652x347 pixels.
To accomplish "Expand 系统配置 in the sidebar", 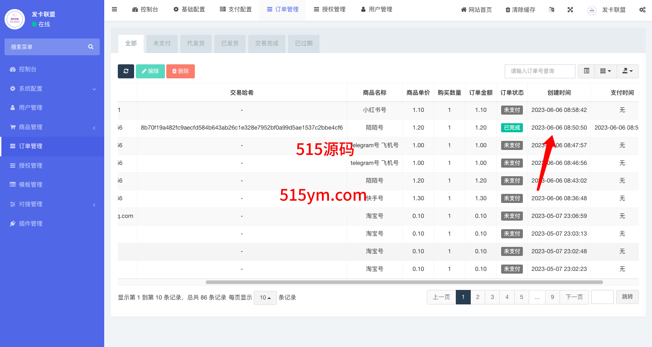I will click(52, 89).
